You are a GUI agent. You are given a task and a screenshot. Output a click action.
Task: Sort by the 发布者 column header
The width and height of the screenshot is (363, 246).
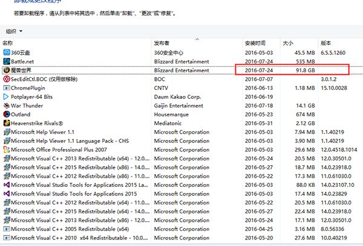[x=162, y=43]
